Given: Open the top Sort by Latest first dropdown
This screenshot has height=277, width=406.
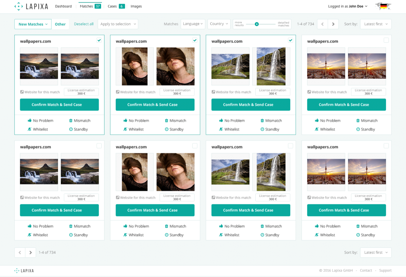Looking at the screenshot, I should [376, 24].
